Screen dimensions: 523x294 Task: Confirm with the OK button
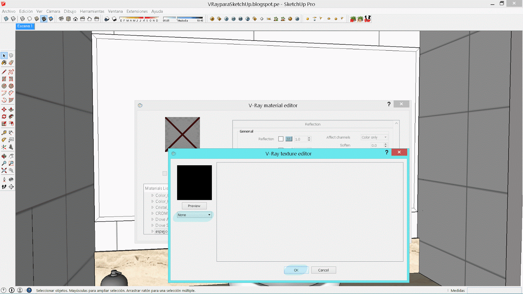click(296, 270)
